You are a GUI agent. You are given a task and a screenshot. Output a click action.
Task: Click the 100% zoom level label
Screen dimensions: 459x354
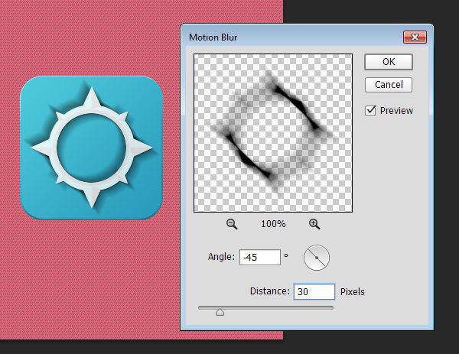click(273, 224)
